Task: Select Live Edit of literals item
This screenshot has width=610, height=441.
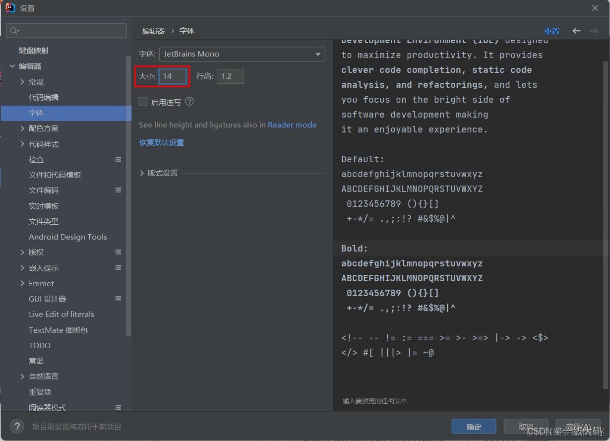Action: pos(61,314)
